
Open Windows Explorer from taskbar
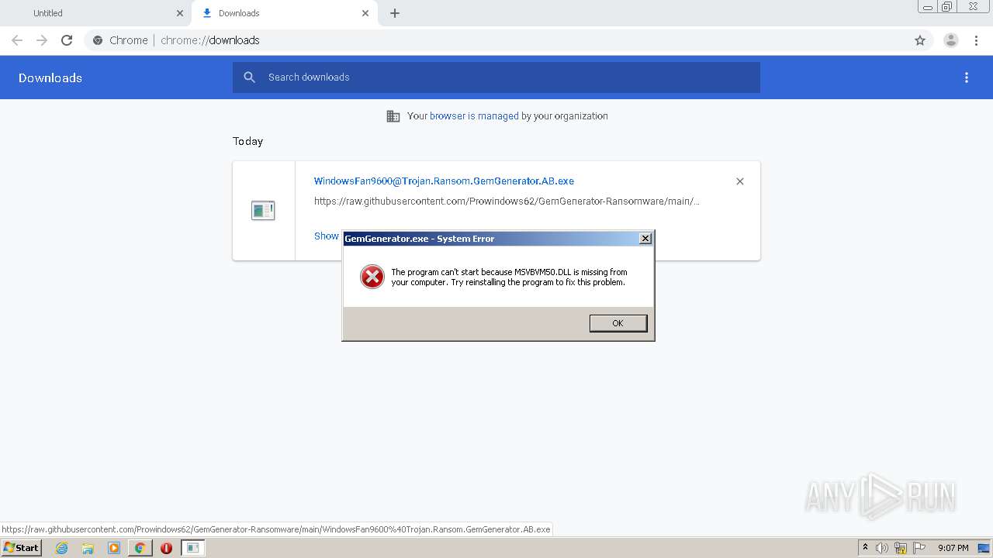click(88, 548)
